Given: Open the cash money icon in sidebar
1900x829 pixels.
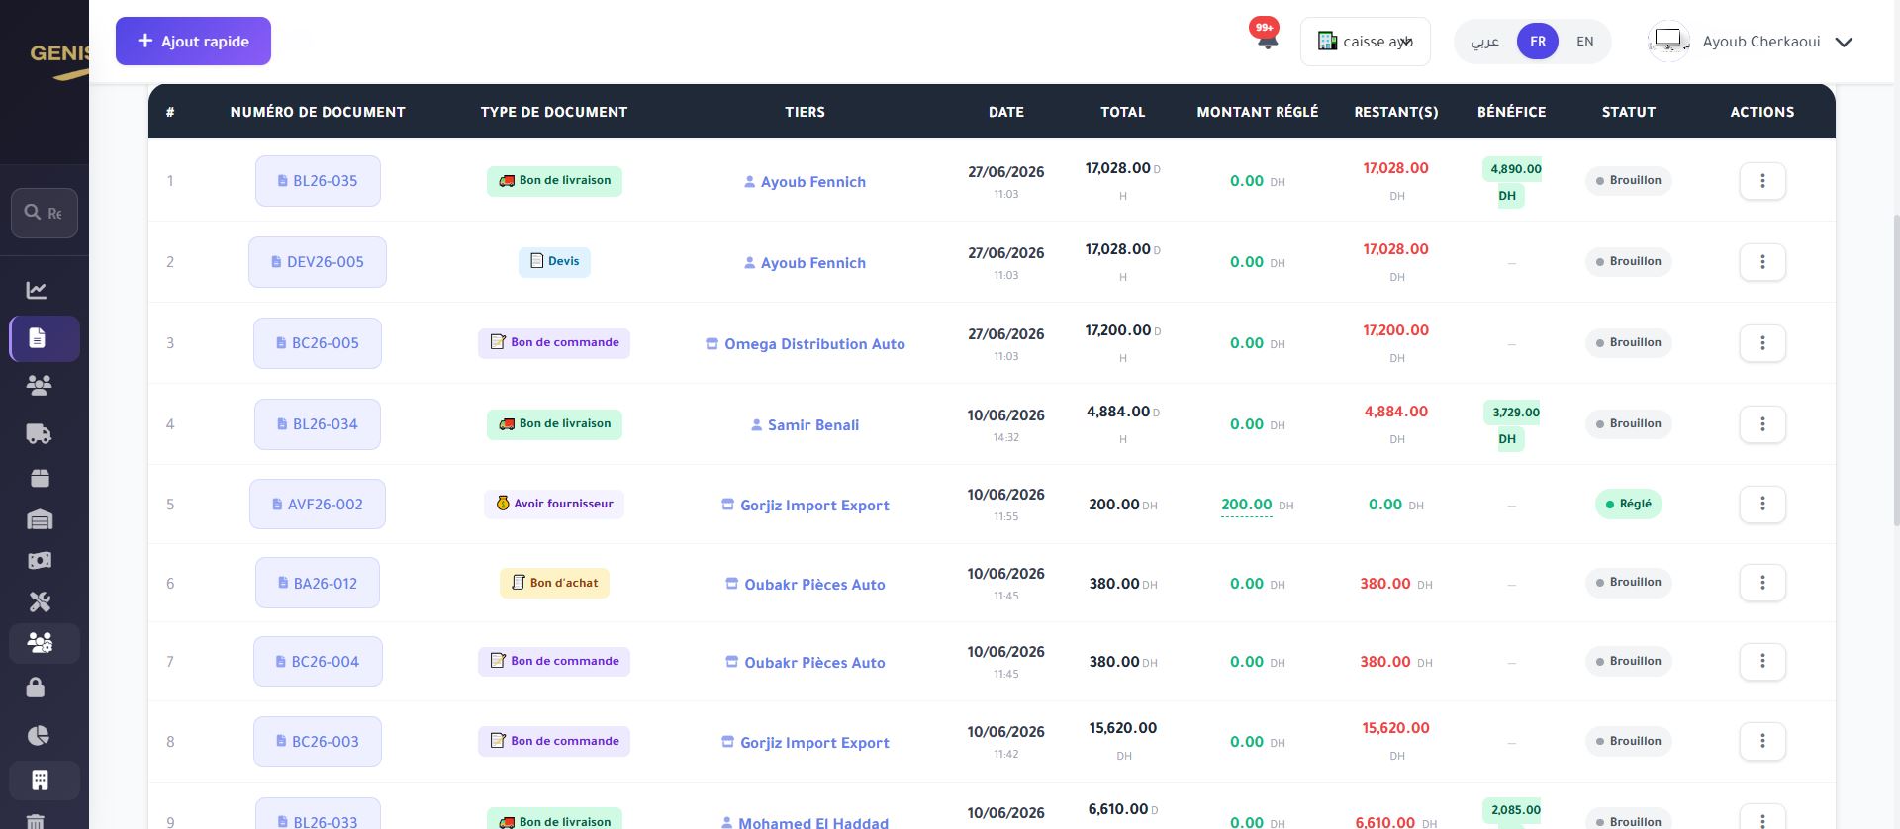Looking at the screenshot, I should coord(40,561).
